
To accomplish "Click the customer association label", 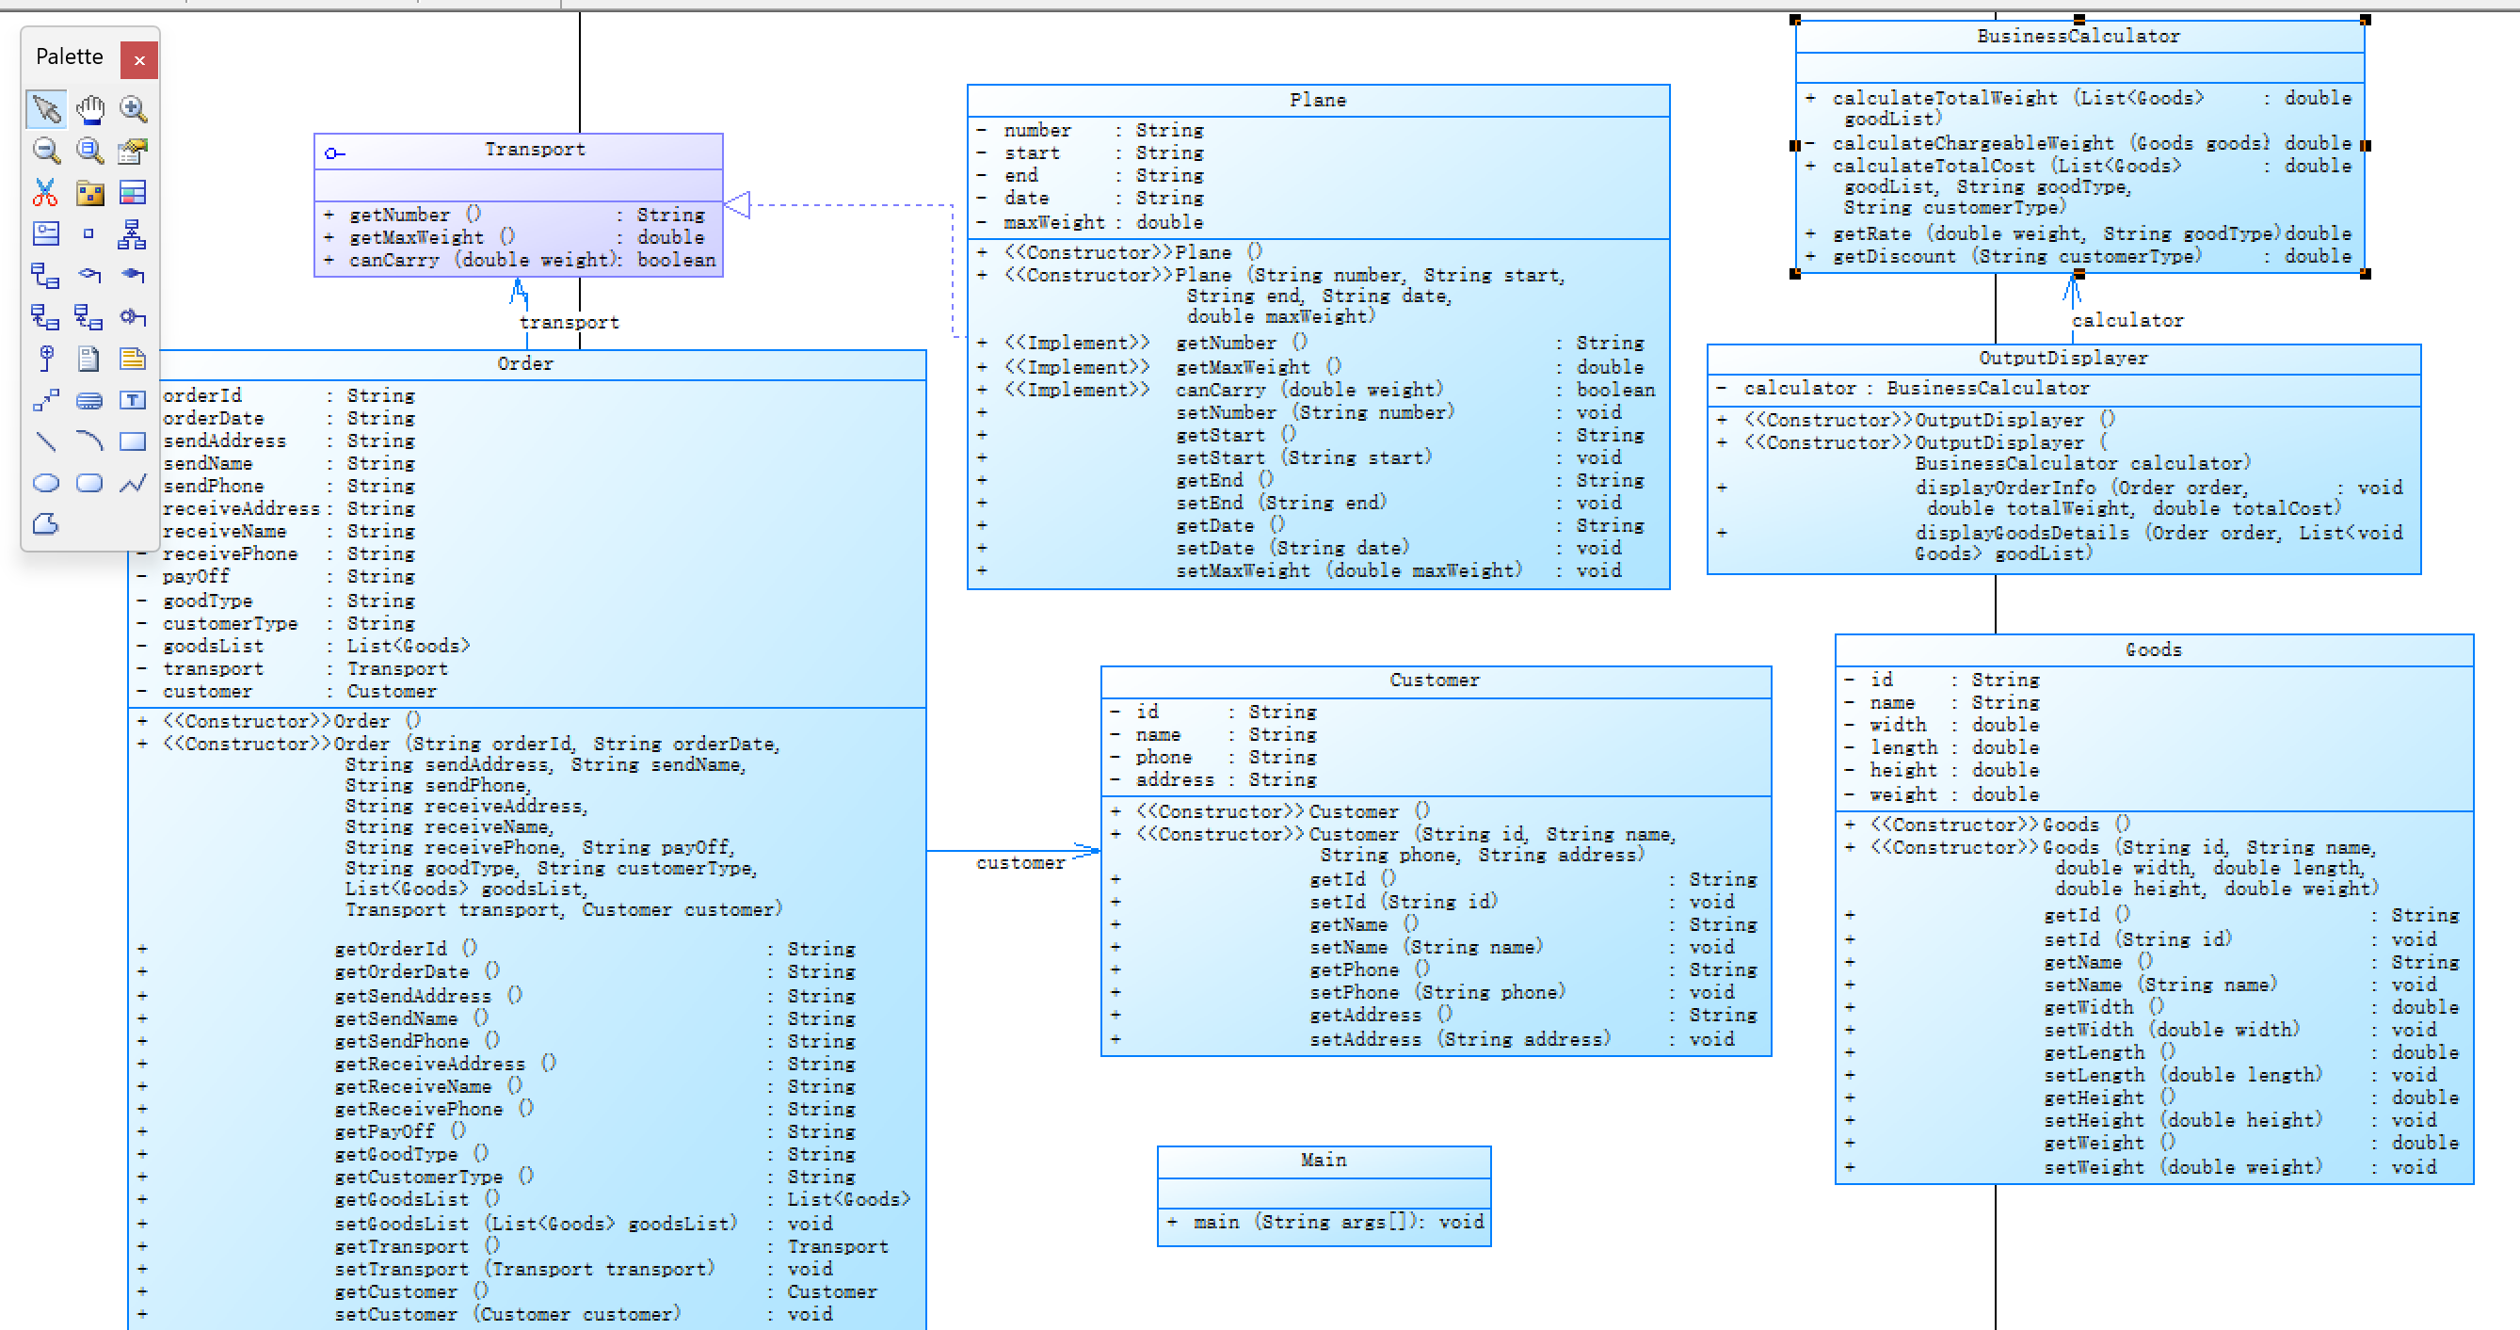I will (1019, 863).
